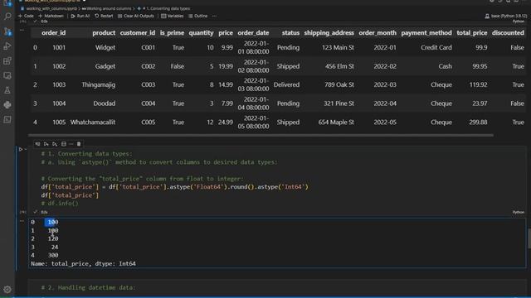Run the Converting data types cell
This screenshot has height=298, width=531.
[x=20, y=149]
